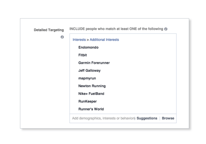
Task: Open the Suggestions list
Action: point(147,118)
